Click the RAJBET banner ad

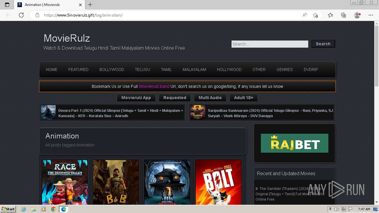(295, 143)
